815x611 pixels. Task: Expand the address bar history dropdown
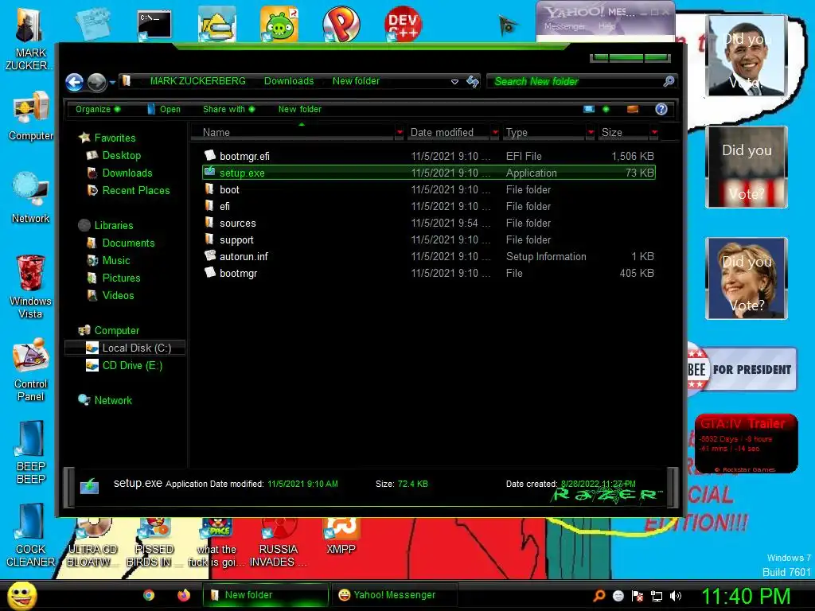point(454,82)
